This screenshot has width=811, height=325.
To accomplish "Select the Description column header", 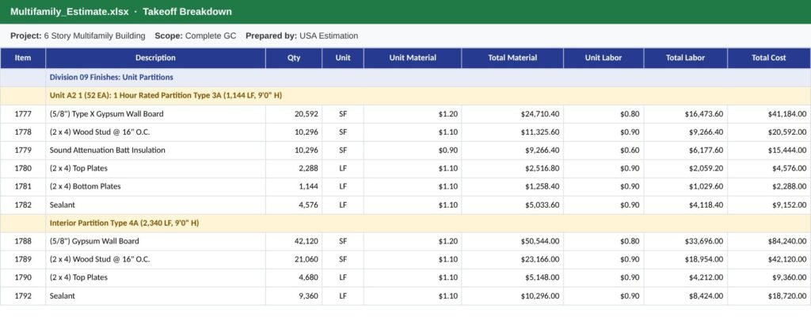I will pos(155,58).
